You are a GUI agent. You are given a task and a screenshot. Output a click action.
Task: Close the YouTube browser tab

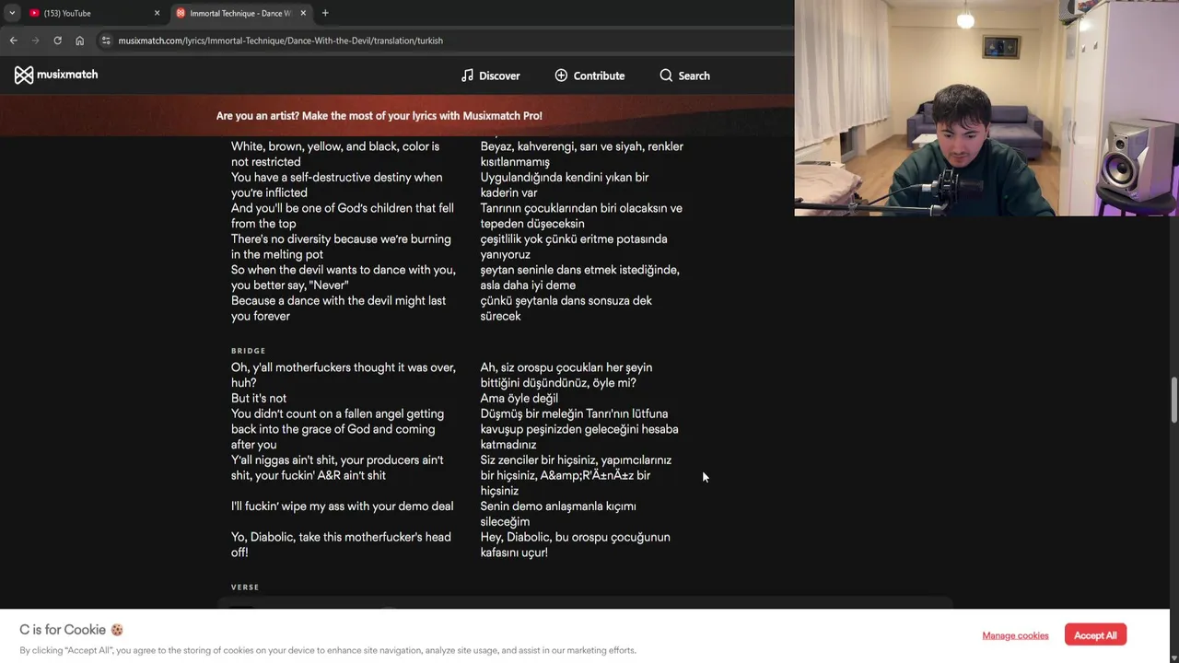point(157,13)
